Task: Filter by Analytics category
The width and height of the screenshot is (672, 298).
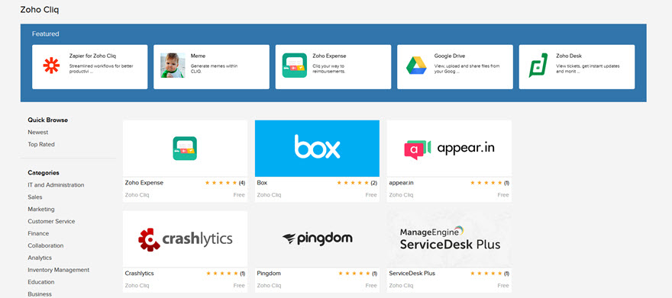Action: [x=40, y=258]
